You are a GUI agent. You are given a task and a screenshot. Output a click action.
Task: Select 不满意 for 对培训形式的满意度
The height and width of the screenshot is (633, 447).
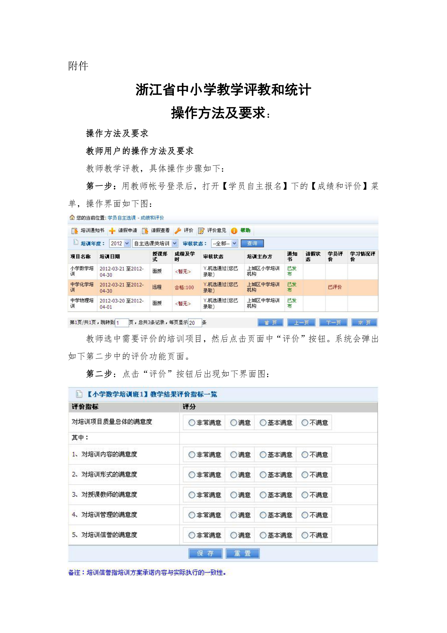tap(305, 474)
